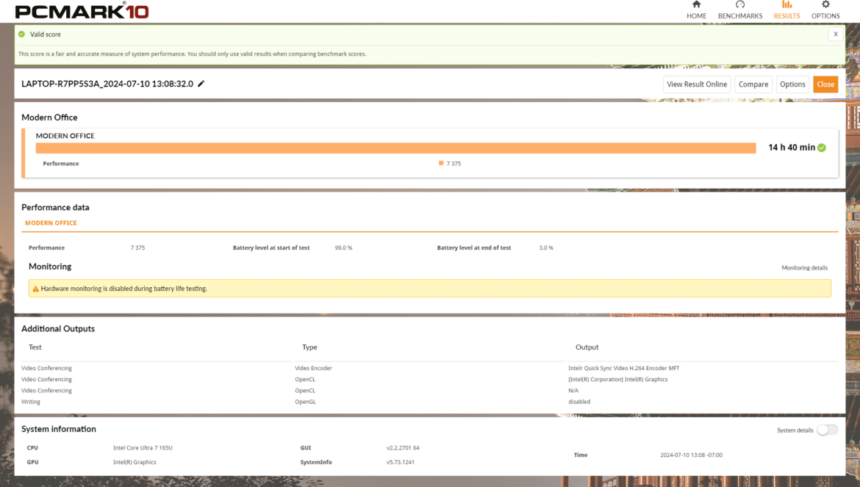Viewport: 860px width, 487px height.
Task: Click the warning triangle in monitoring notice
Action: [x=36, y=289]
